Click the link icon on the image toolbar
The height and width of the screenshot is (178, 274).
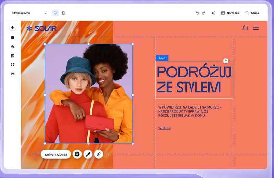click(x=99, y=154)
